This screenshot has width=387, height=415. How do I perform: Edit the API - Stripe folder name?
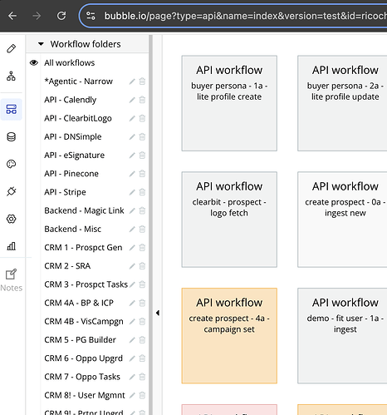pos(132,192)
